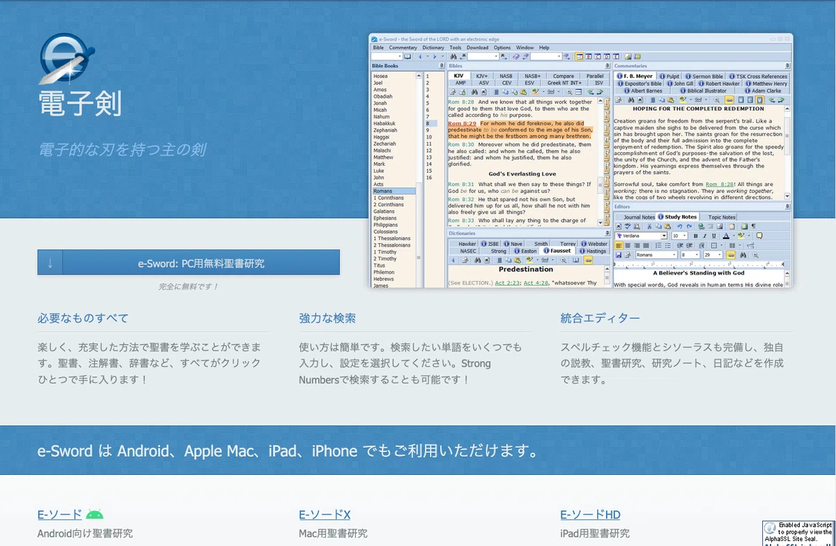This screenshot has width=836, height=546.
Task: Click the pin icon on Commentaries panel header
Action: [787, 65]
